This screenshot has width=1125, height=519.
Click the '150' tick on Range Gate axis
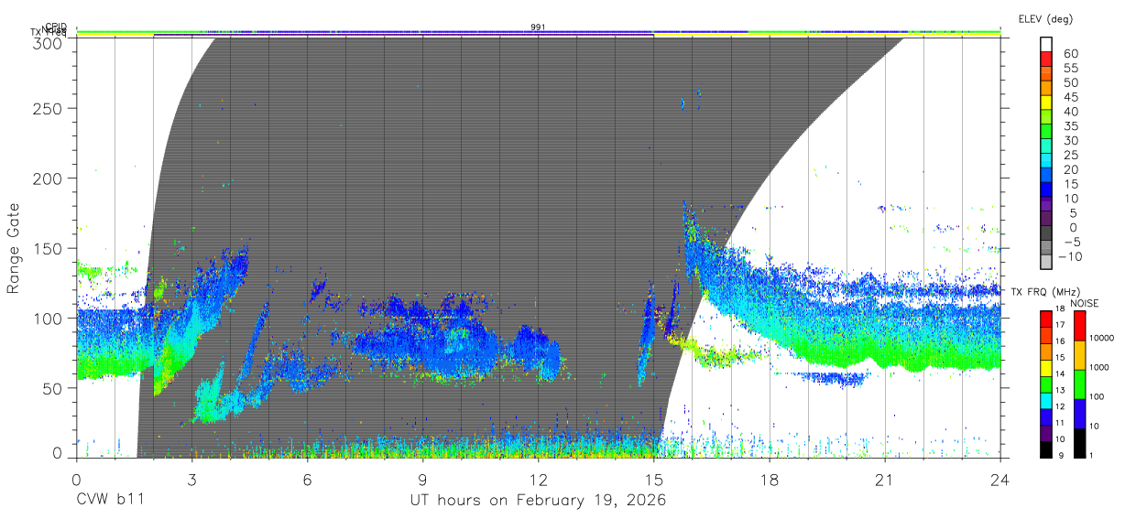[x=48, y=248]
